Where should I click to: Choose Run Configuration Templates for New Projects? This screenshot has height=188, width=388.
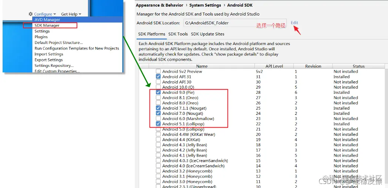click(77, 48)
